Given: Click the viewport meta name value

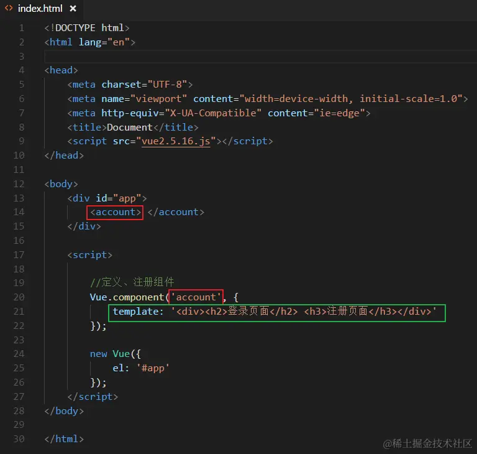Looking at the screenshot, I should coord(158,99).
